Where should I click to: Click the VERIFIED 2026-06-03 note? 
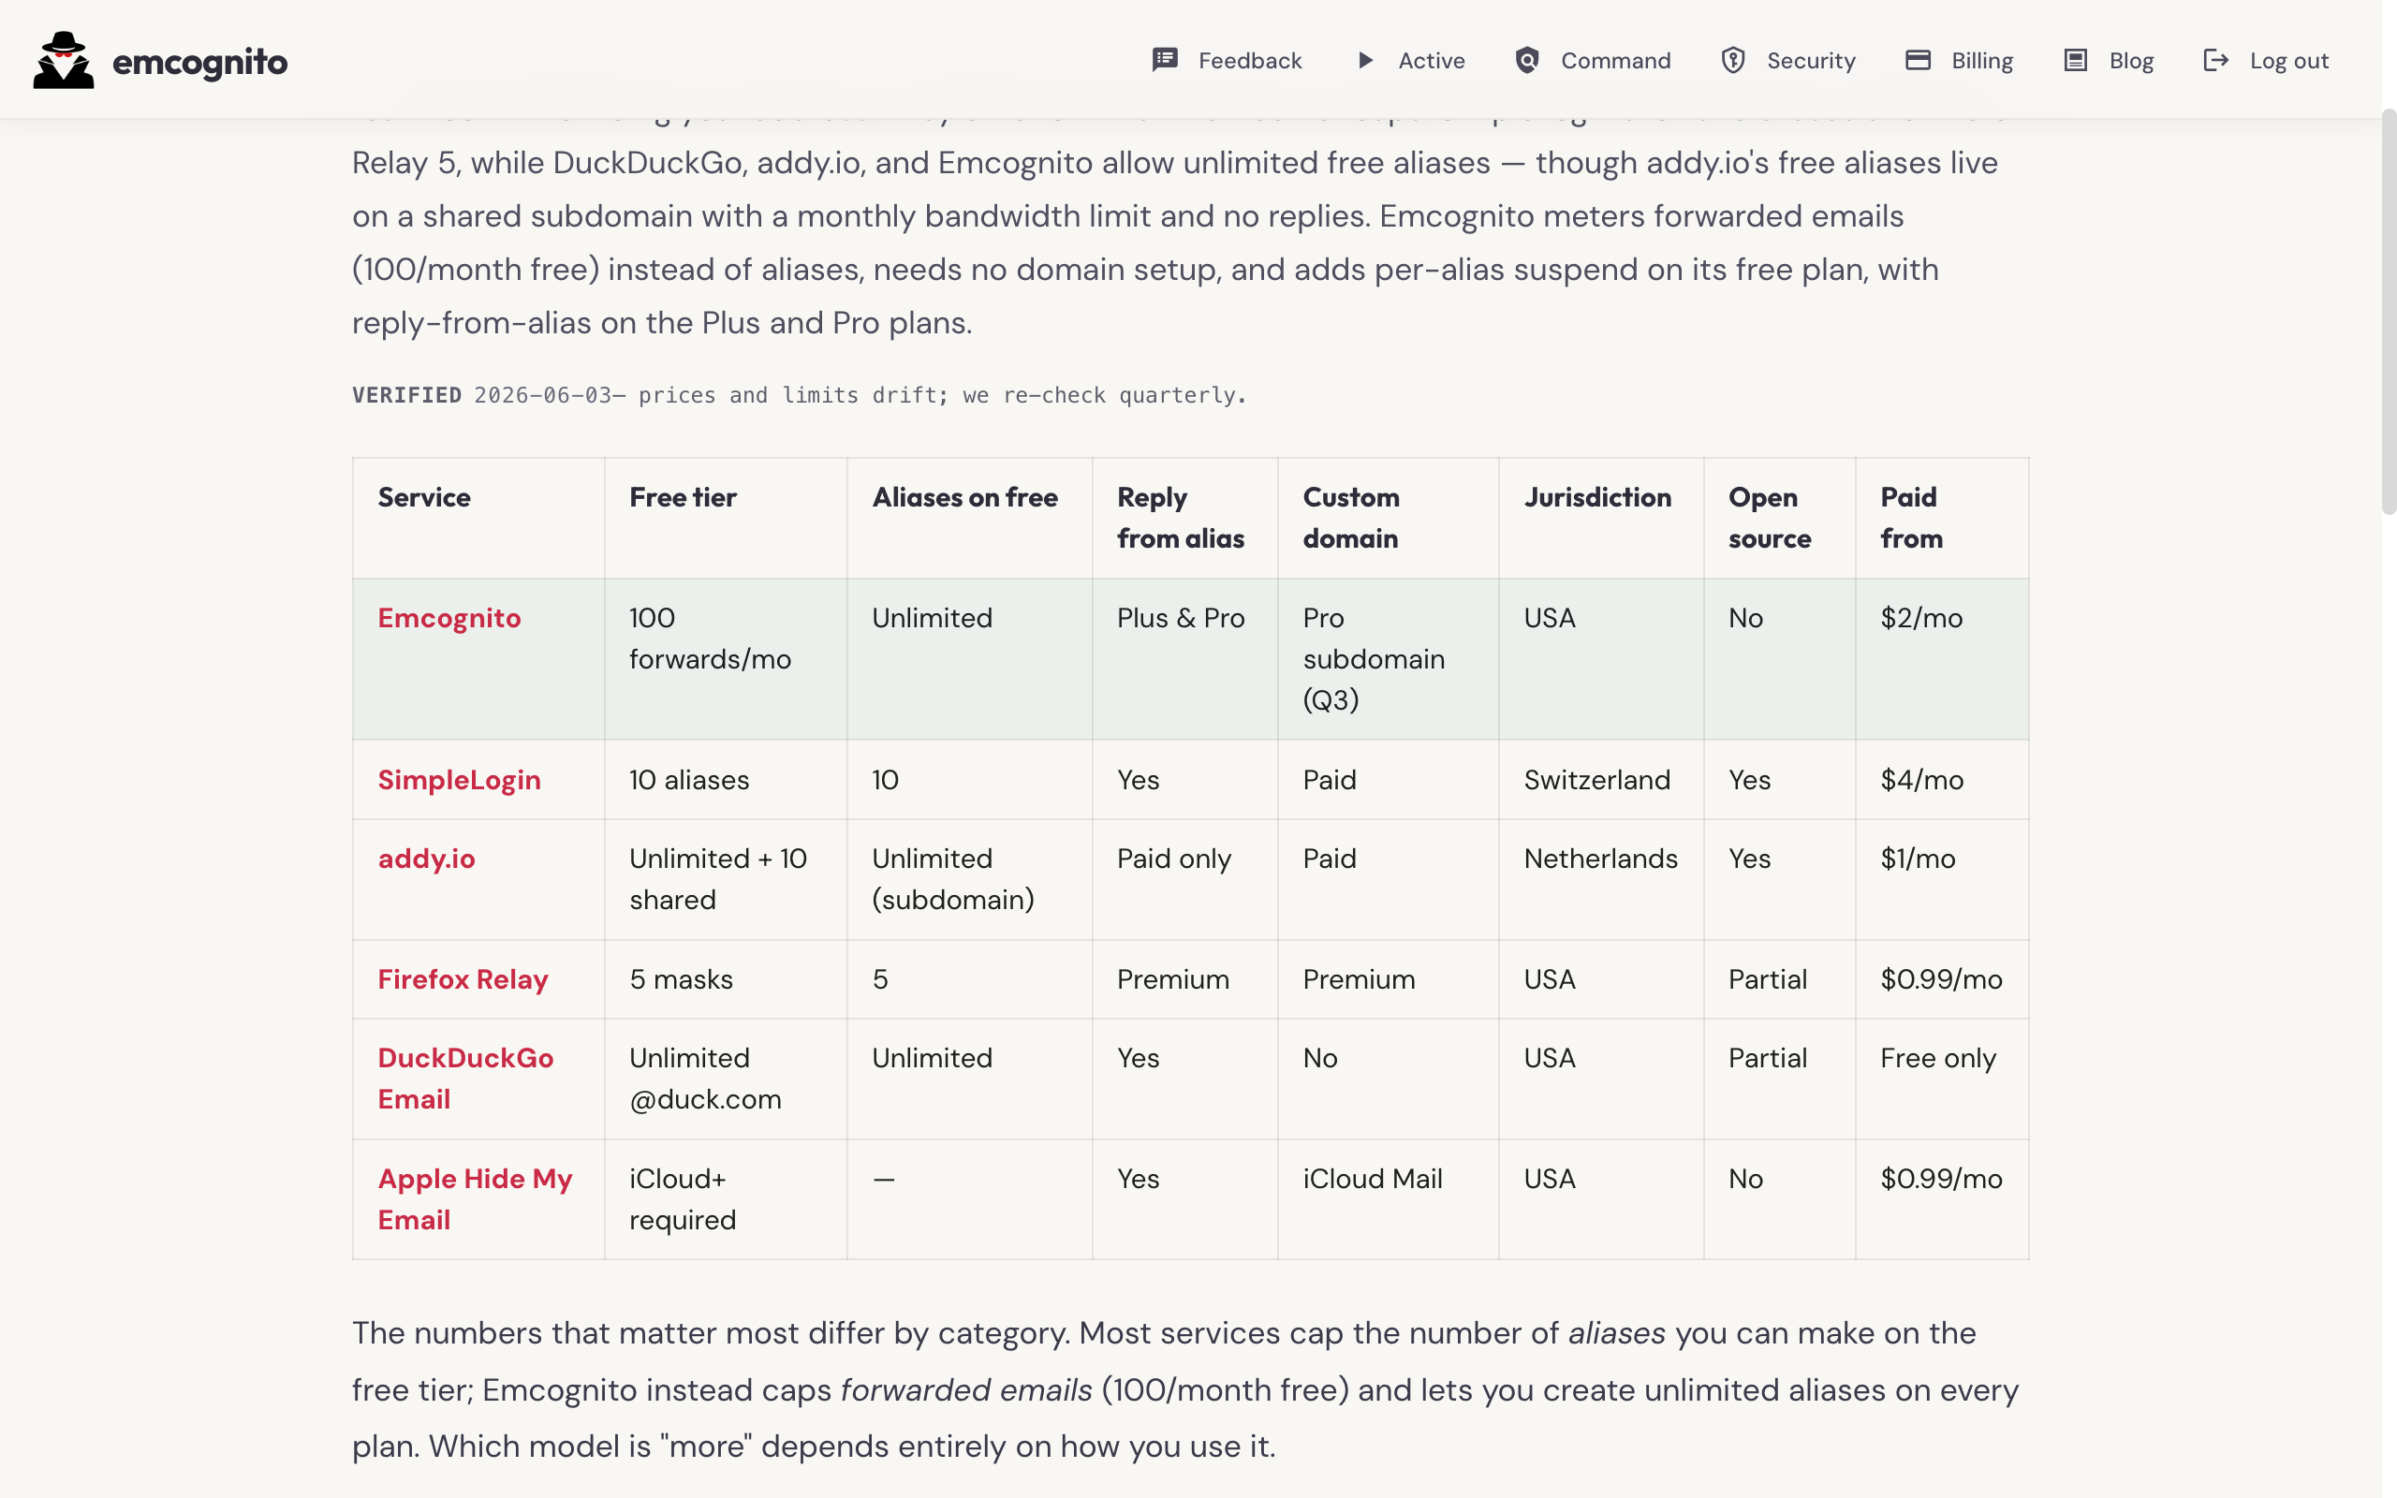click(x=799, y=395)
